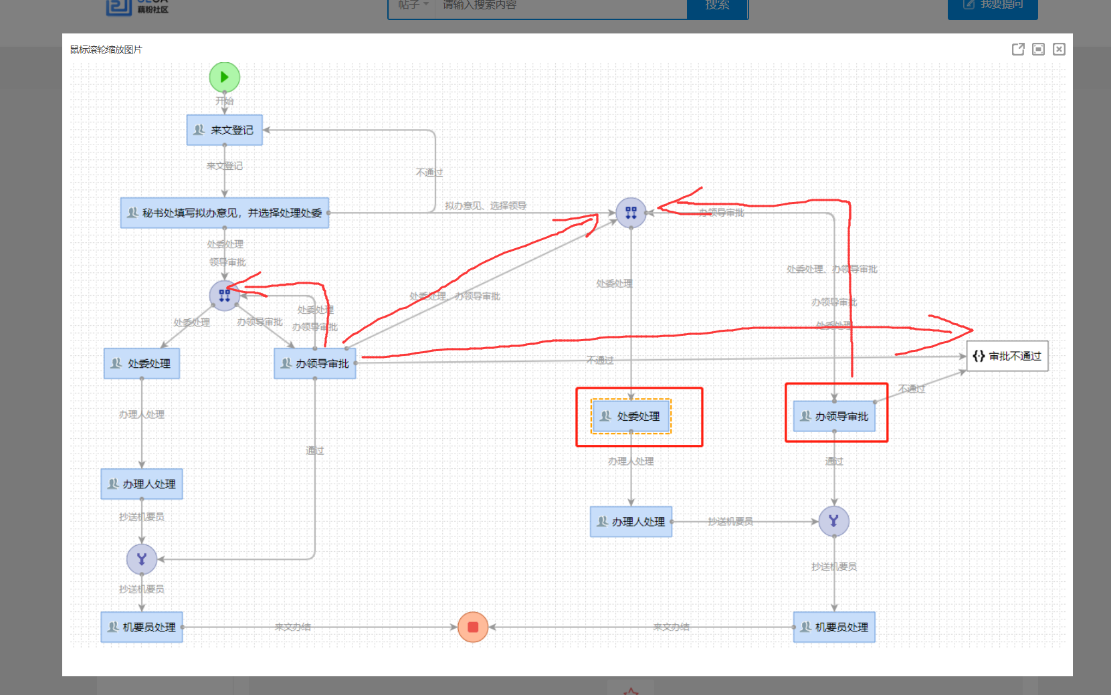Click the 审批不通过 script node

(1007, 356)
